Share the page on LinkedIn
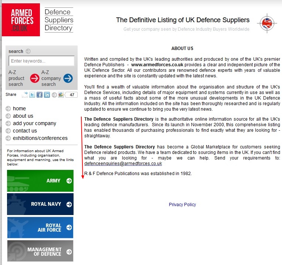The width and height of the screenshot is (282, 265). pos(47,95)
